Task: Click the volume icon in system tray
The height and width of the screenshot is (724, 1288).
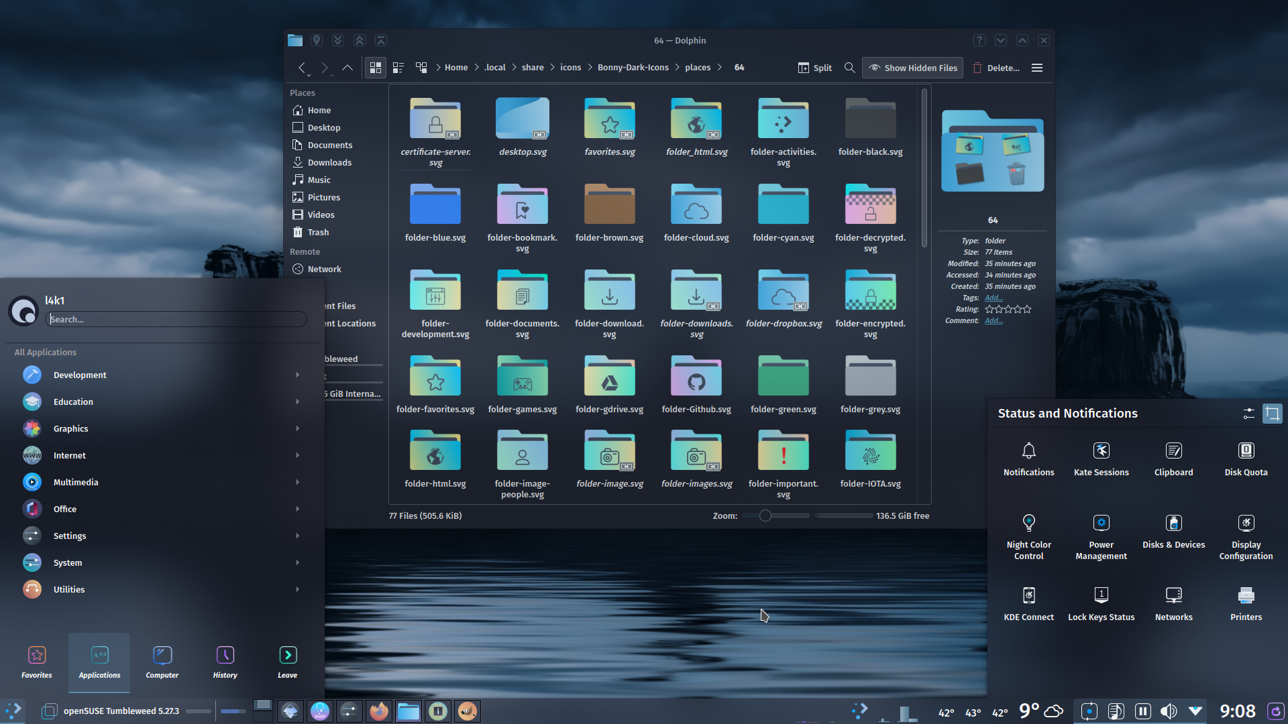Action: click(1169, 711)
